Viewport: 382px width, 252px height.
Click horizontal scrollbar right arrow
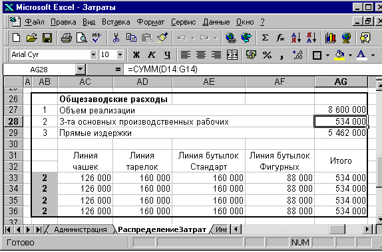pos(367,229)
